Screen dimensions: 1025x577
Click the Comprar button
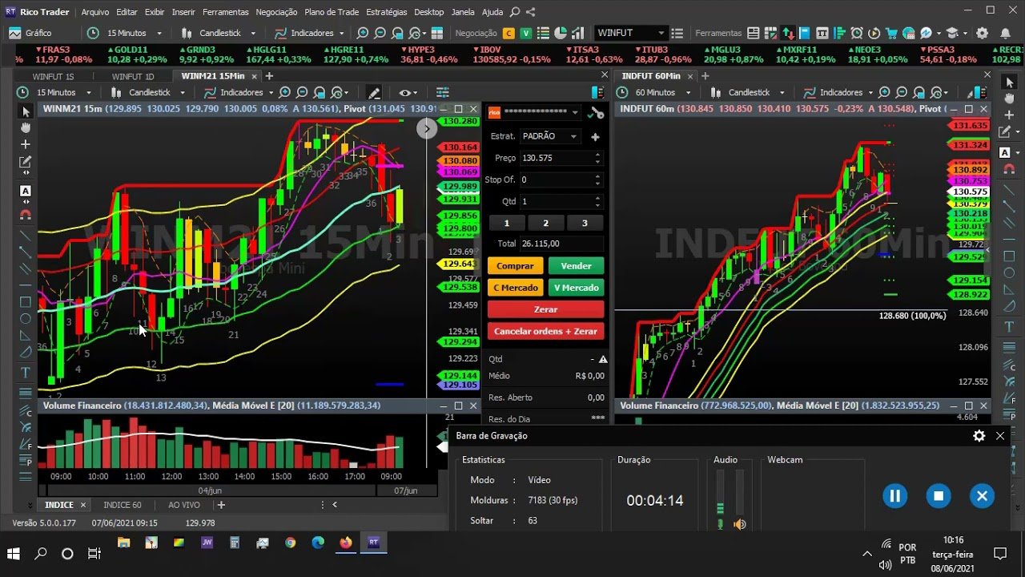point(515,266)
